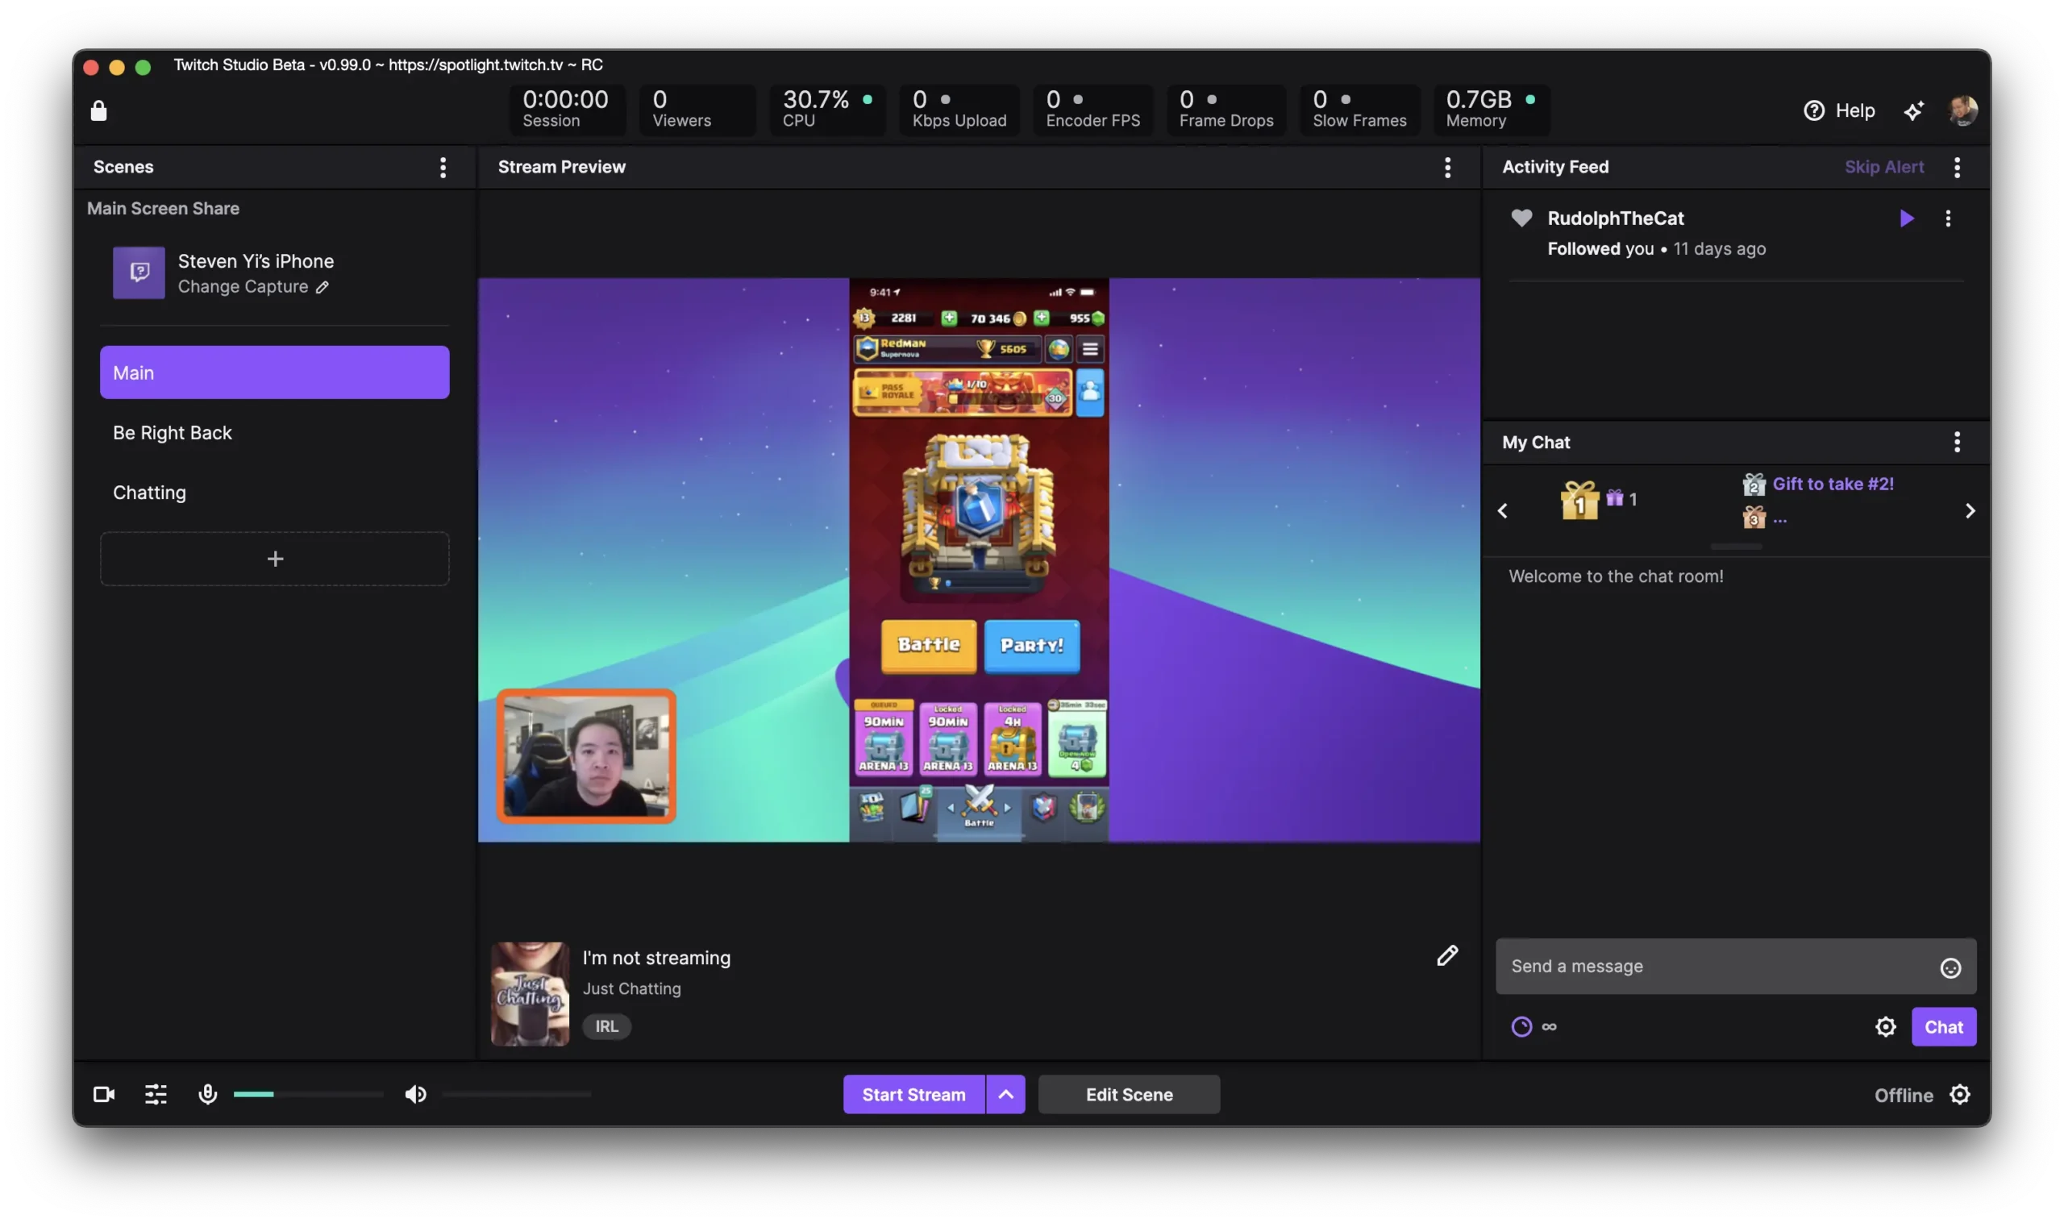
Task: Mute the microphone
Action: pos(208,1095)
